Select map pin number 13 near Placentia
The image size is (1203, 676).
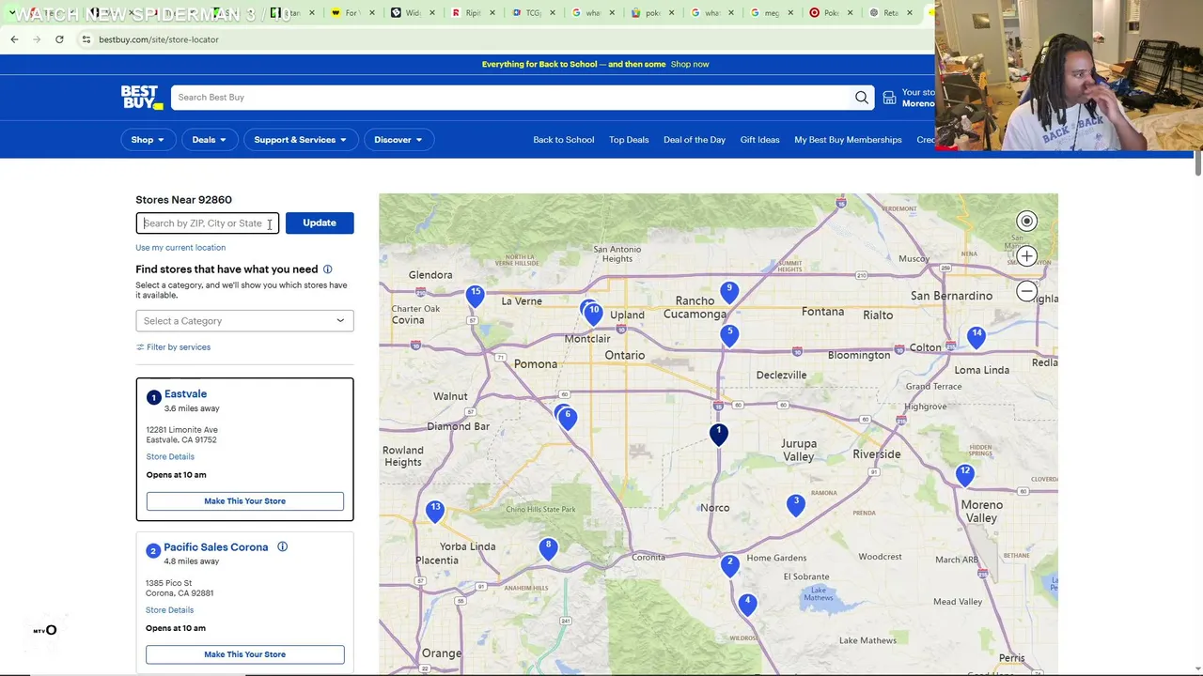435,511
